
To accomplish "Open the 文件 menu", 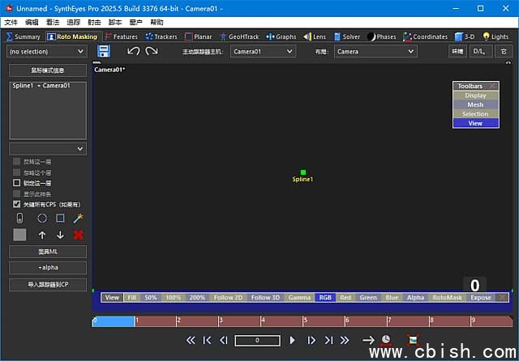I will [11, 22].
